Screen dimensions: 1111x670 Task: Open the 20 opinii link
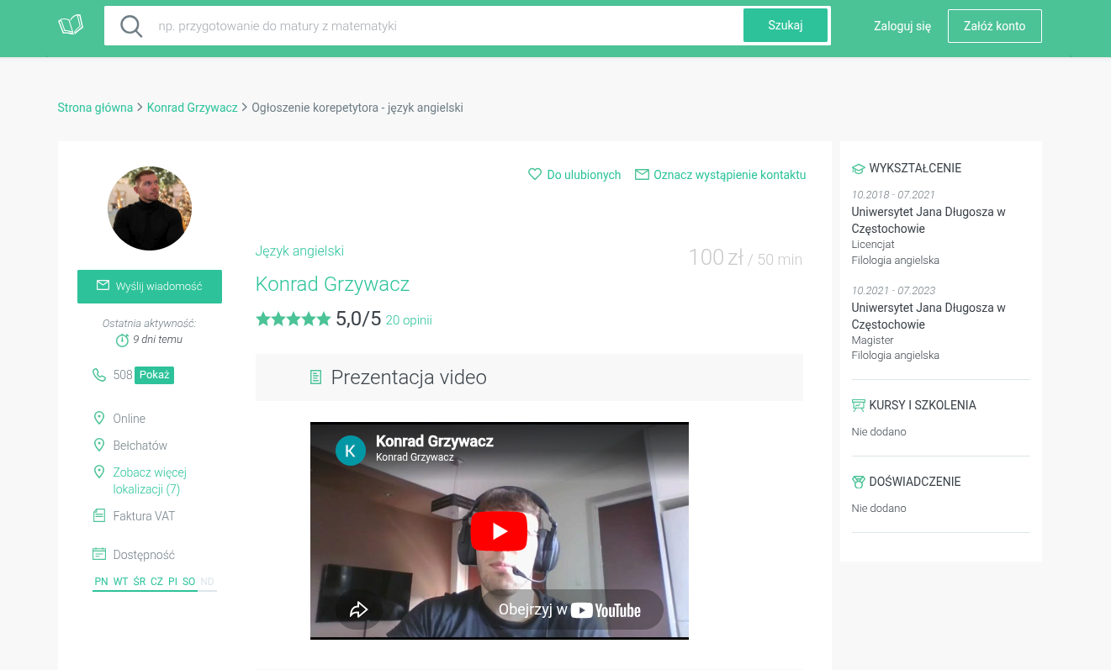click(x=409, y=319)
